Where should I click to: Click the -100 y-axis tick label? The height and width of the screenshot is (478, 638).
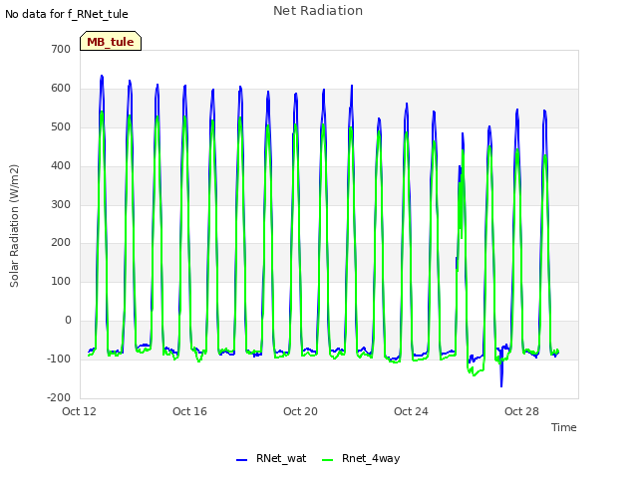point(59,358)
